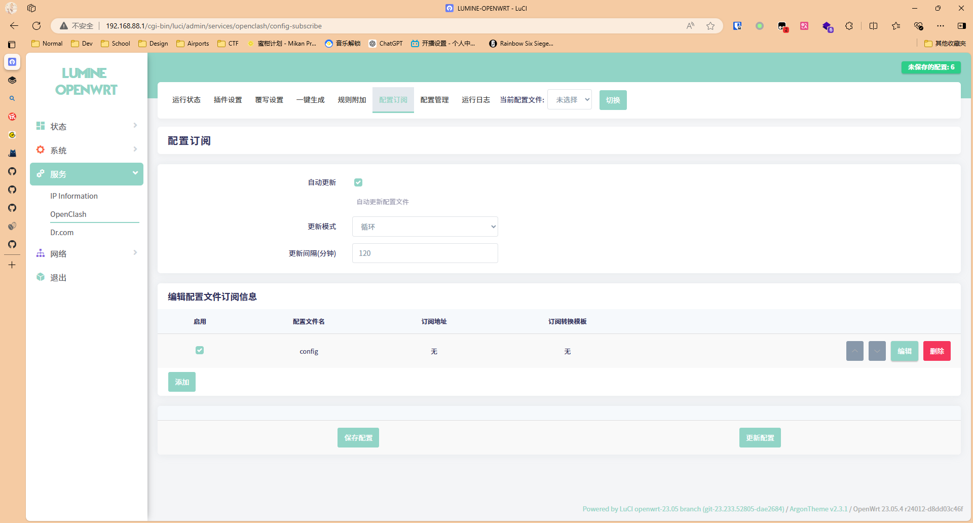Open the browser's three-dot settings menu
The image size is (973, 523).
941,26
